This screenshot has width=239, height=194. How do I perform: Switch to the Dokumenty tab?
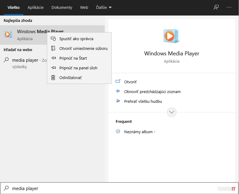pos(62,7)
